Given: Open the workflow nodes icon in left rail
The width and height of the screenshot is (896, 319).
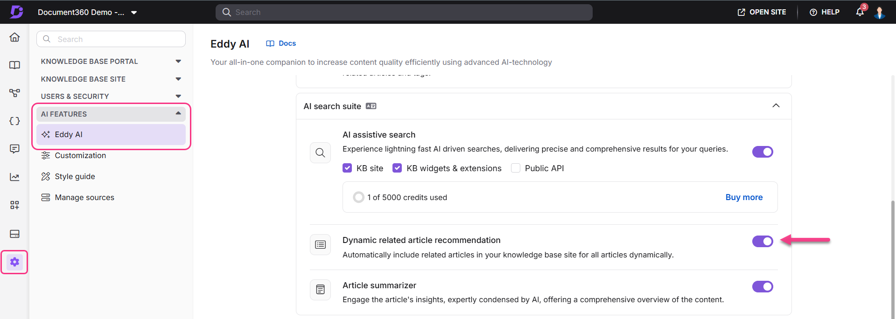Looking at the screenshot, I should [14, 93].
